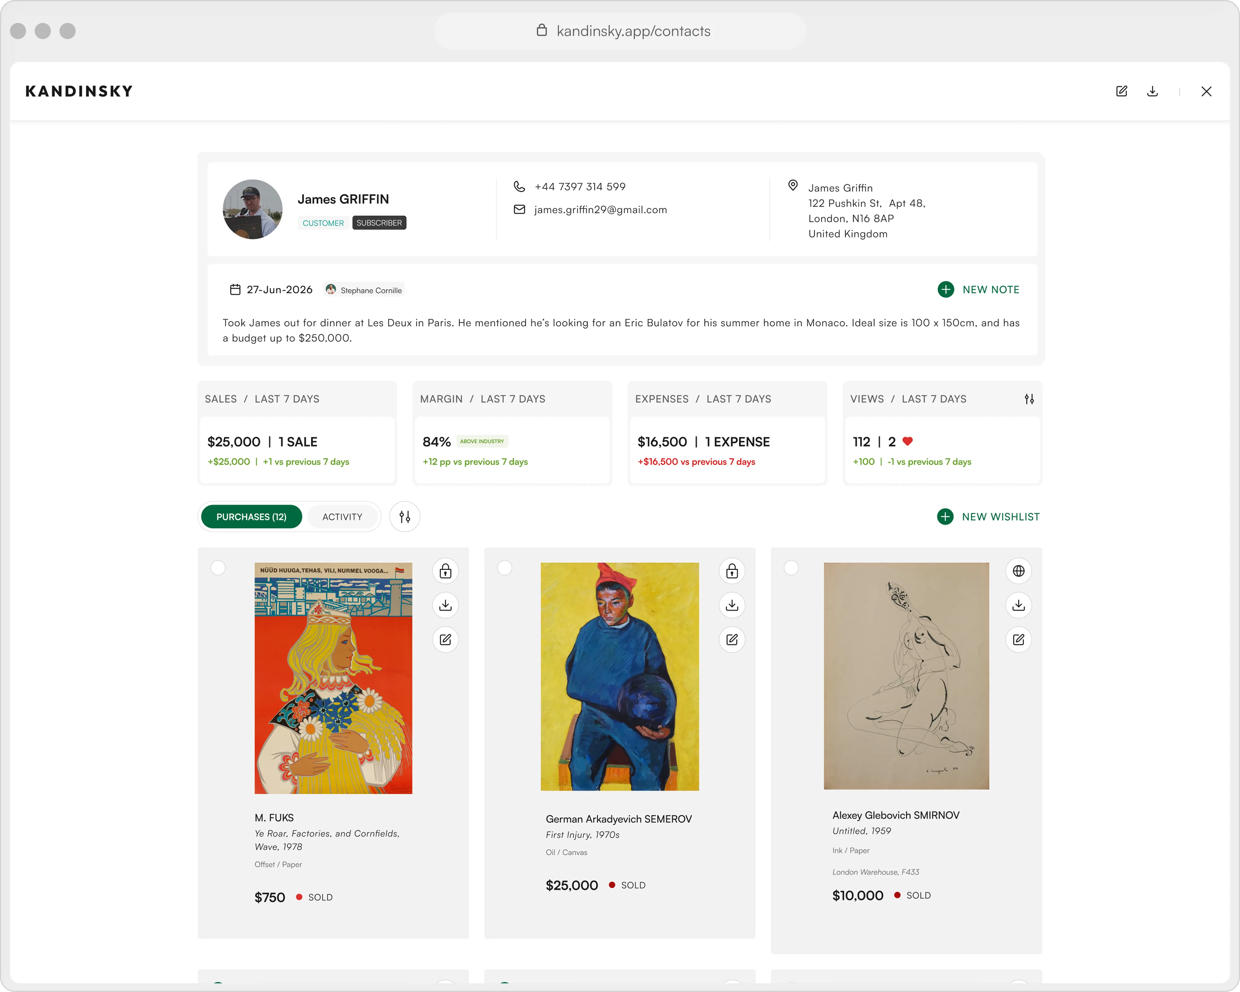Click the ABOVE INDUSTRY badge
Viewport: 1240px width, 992px height.
point(482,441)
